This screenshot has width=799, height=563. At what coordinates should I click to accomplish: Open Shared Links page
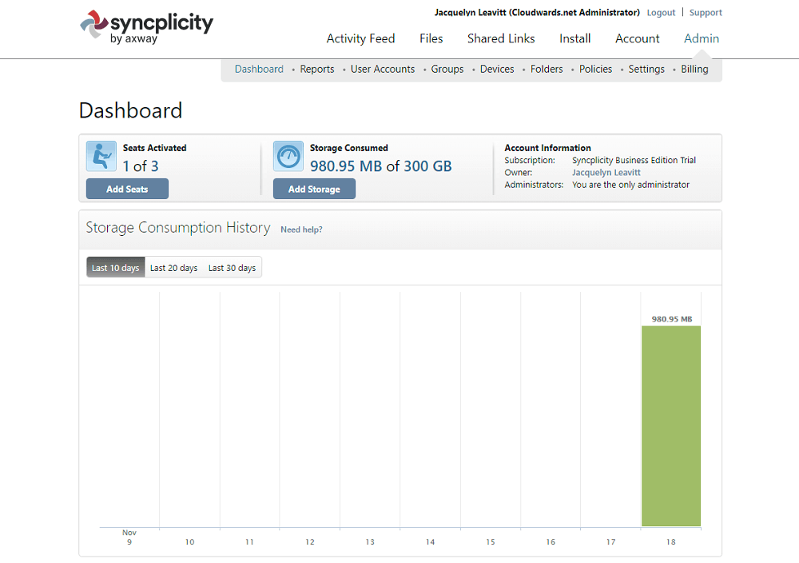point(501,38)
